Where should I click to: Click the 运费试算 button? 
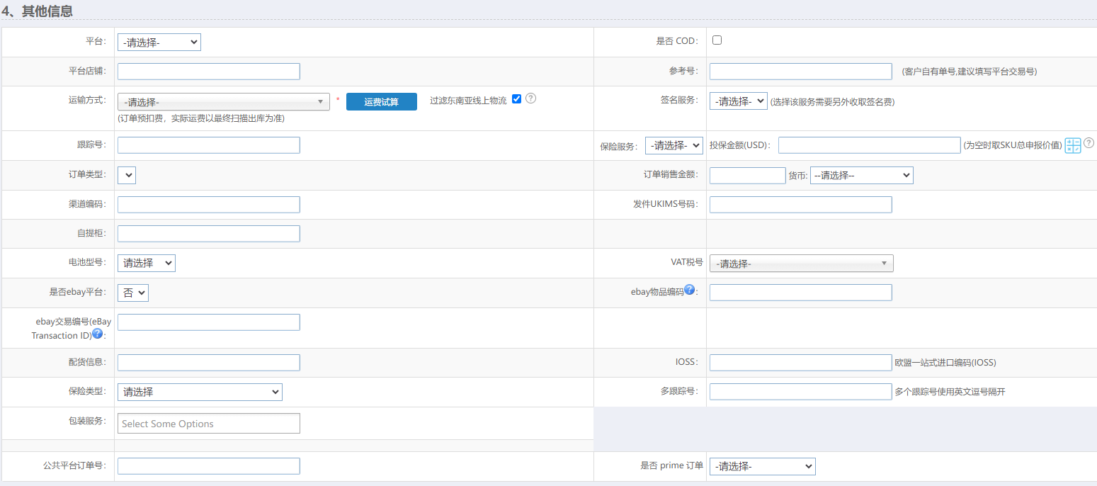381,102
